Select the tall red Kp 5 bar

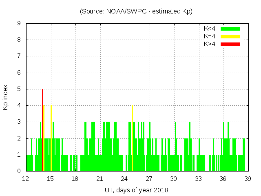click(x=42, y=130)
